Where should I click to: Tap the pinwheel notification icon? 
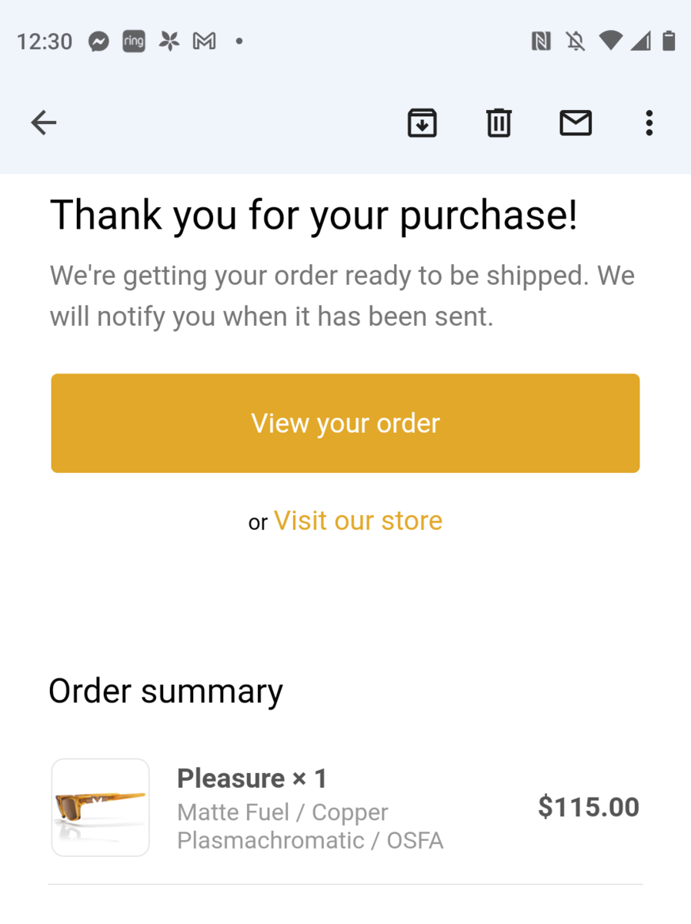tap(169, 42)
